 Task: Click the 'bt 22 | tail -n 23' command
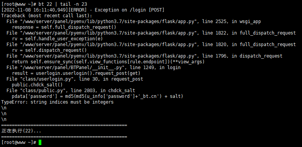(x=63, y=4)
